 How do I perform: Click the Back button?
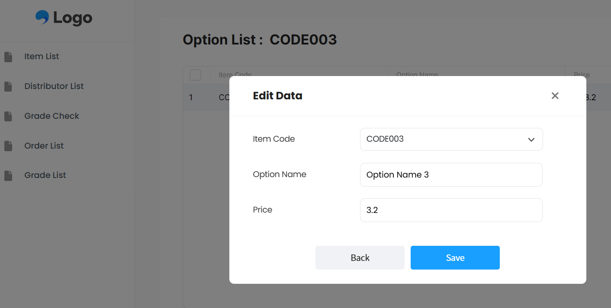[x=360, y=258]
